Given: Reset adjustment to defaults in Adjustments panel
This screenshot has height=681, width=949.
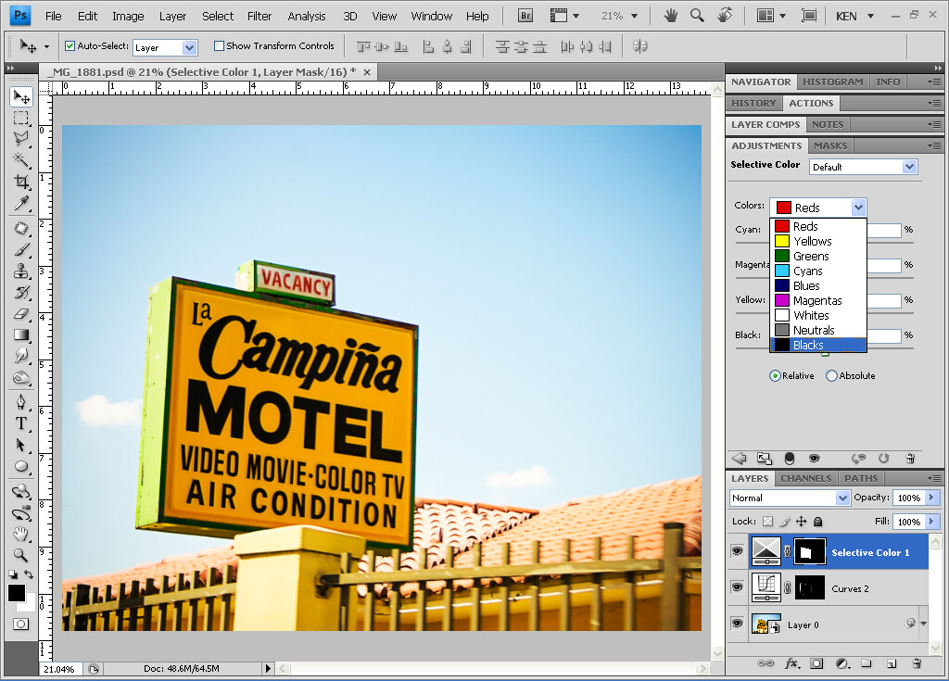Looking at the screenshot, I should point(883,459).
